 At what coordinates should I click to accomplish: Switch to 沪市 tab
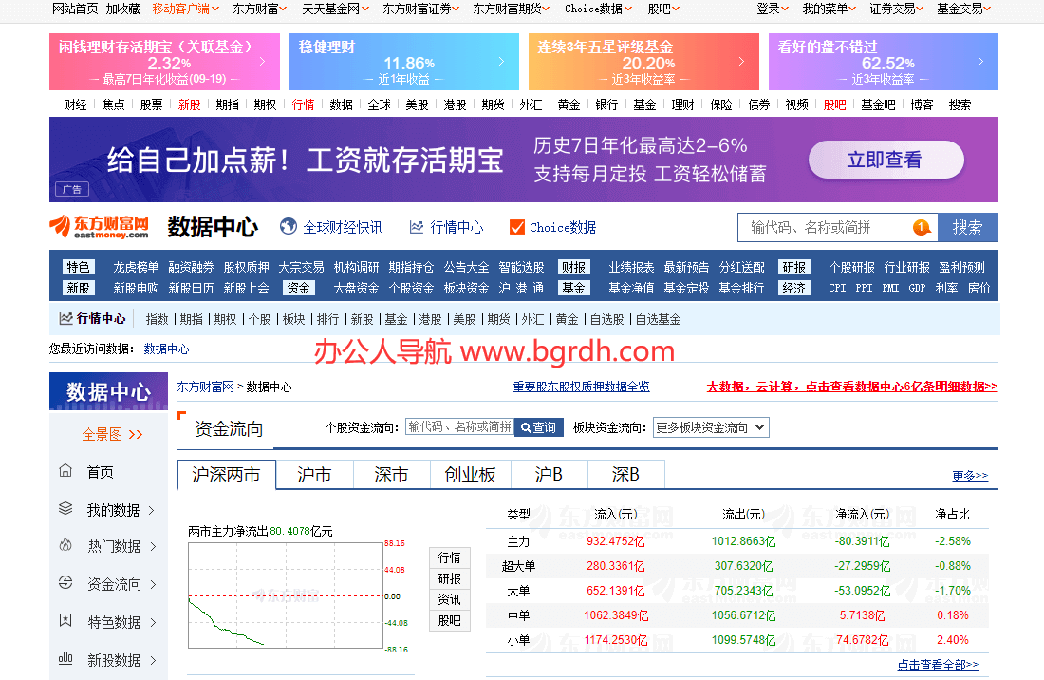point(314,474)
